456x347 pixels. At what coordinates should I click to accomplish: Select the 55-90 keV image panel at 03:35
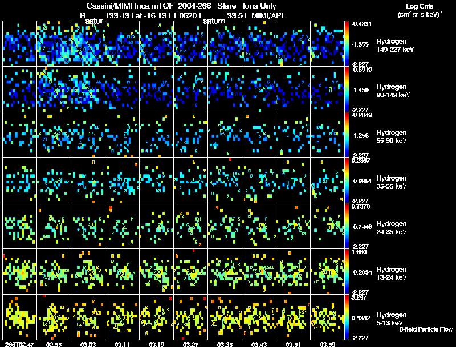[225, 135]
